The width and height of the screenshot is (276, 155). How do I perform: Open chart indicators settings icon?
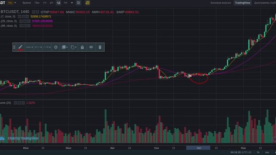tap(78, 3)
